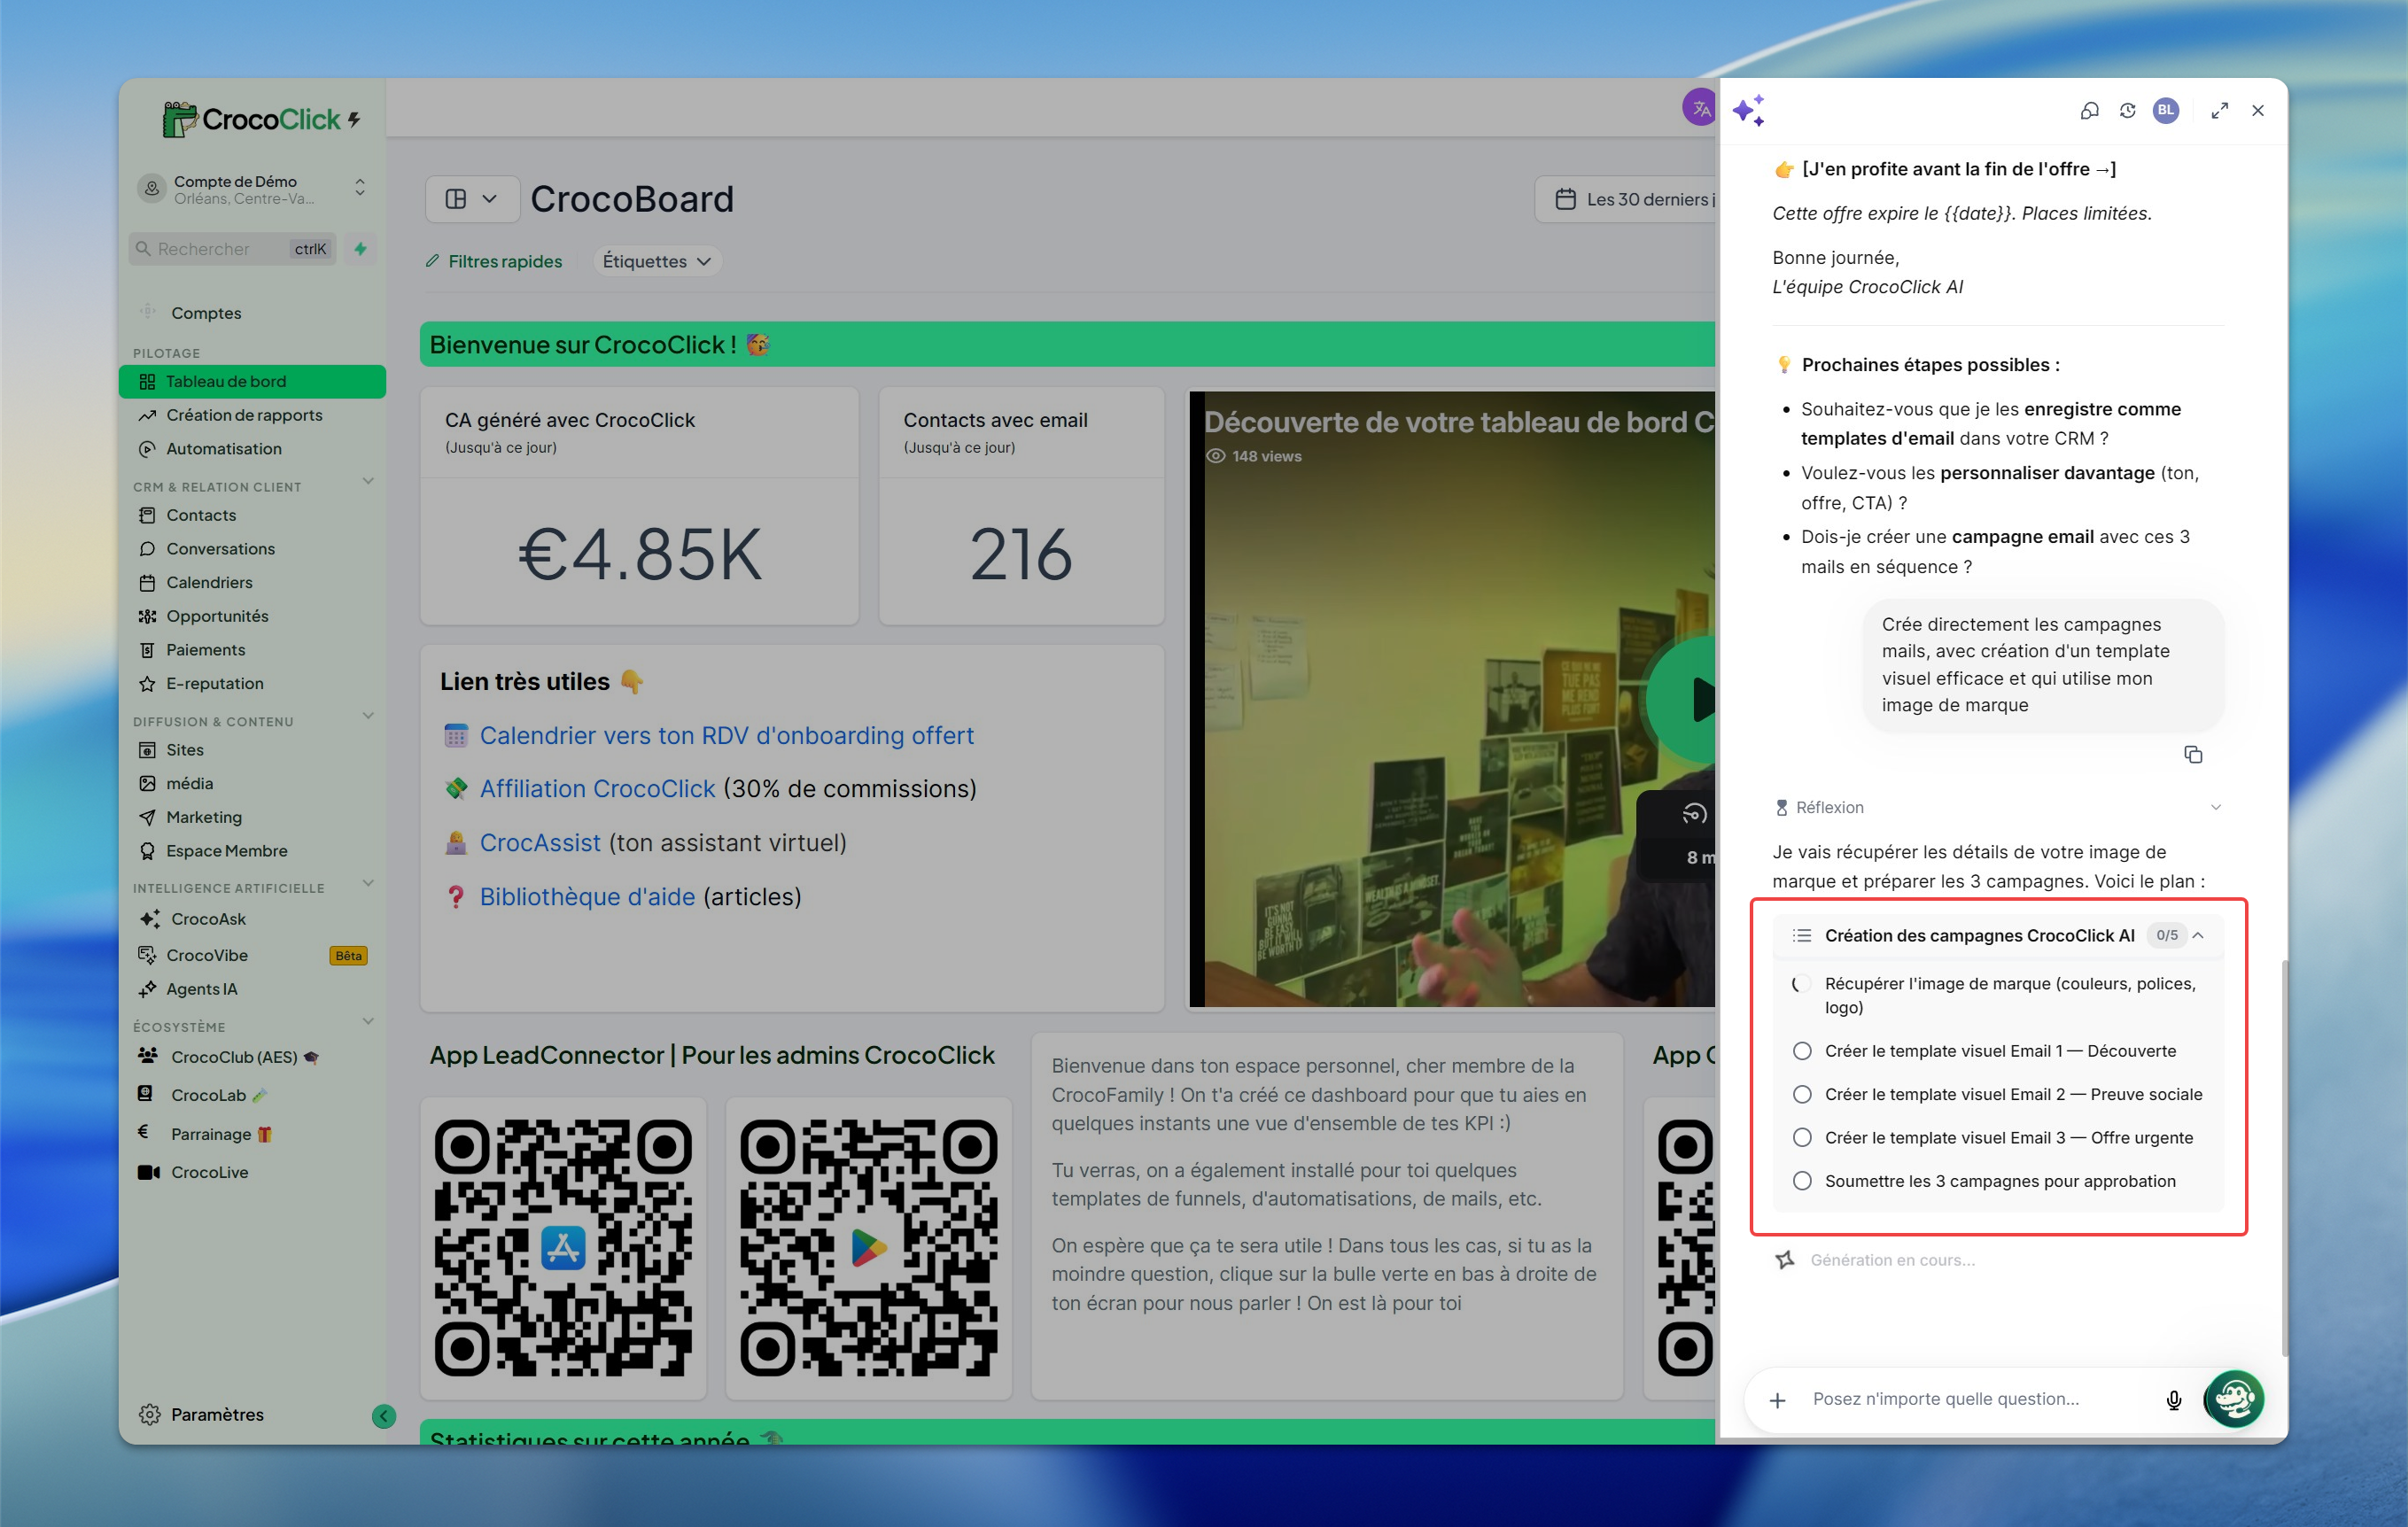Click the CrocoLive camera icon

tap(149, 1172)
